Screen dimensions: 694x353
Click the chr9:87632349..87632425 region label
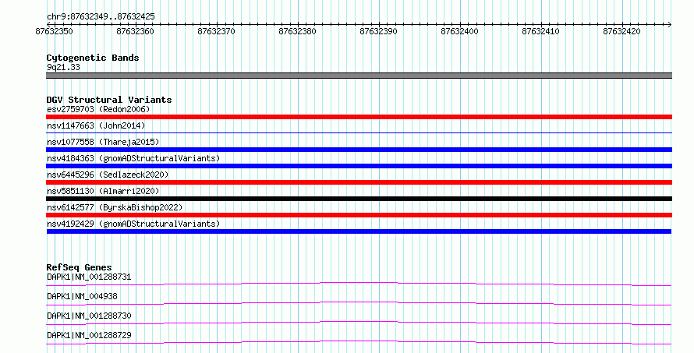[101, 16]
